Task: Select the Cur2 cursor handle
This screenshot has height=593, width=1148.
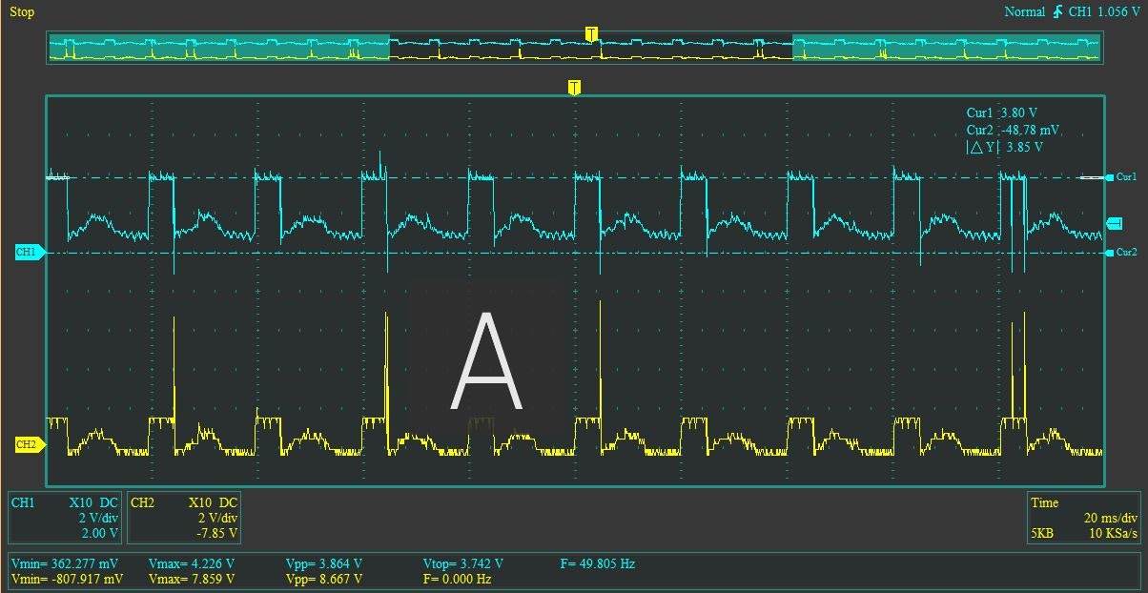Action: pyautogui.click(x=1120, y=252)
